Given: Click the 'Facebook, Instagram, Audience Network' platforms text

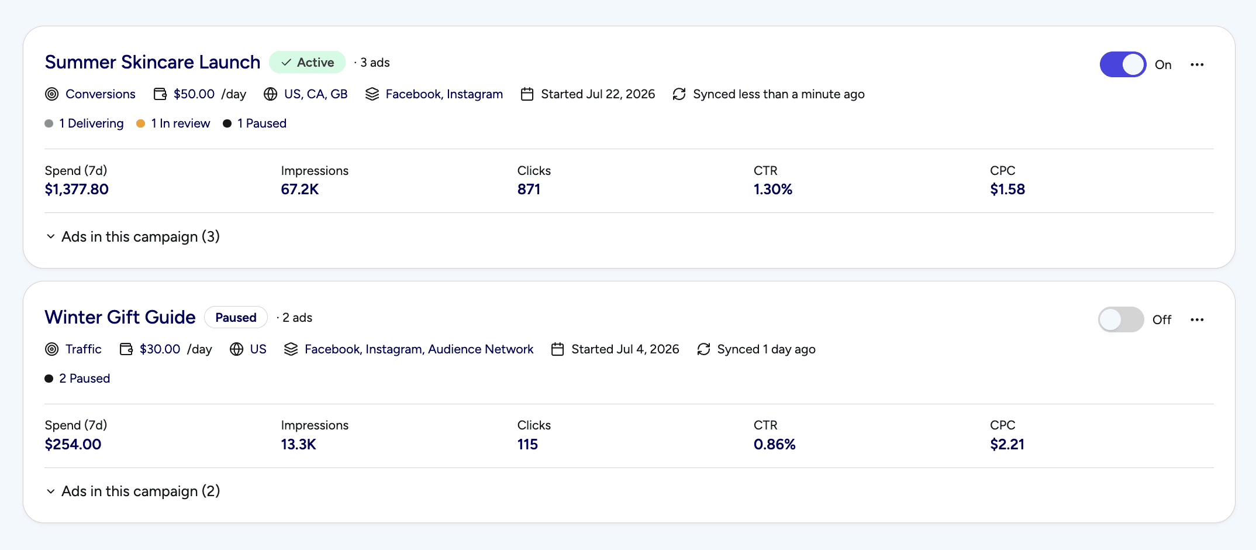Looking at the screenshot, I should pos(419,349).
